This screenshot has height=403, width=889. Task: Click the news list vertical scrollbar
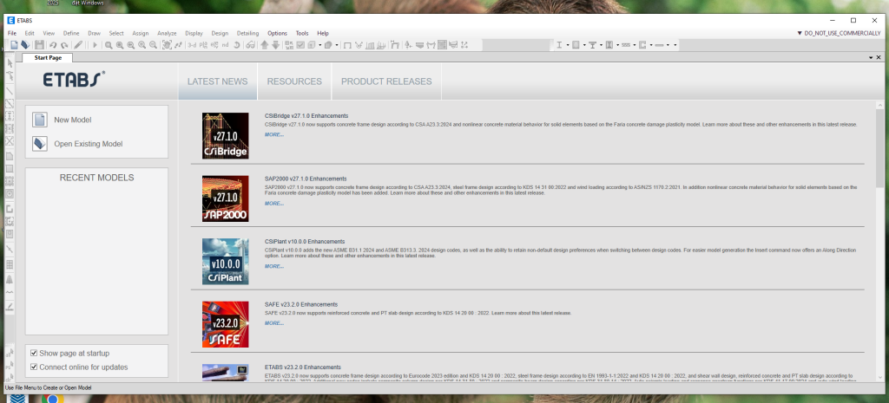pyautogui.click(x=879, y=148)
